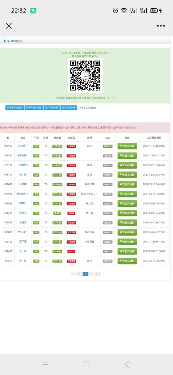View hero board for Id 770708
Viewport: 173px width, 375px height.
click(x=127, y=165)
